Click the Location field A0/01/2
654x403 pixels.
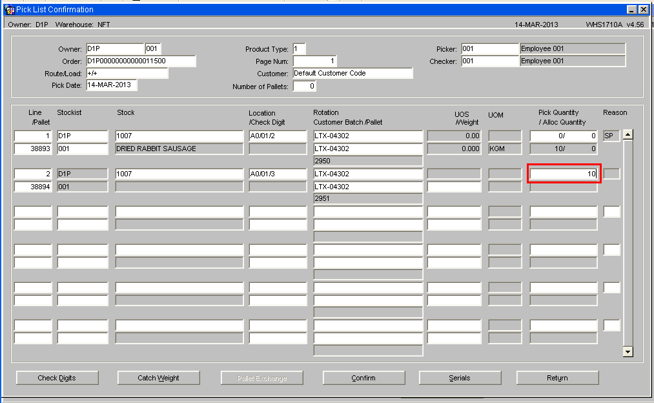coord(278,136)
